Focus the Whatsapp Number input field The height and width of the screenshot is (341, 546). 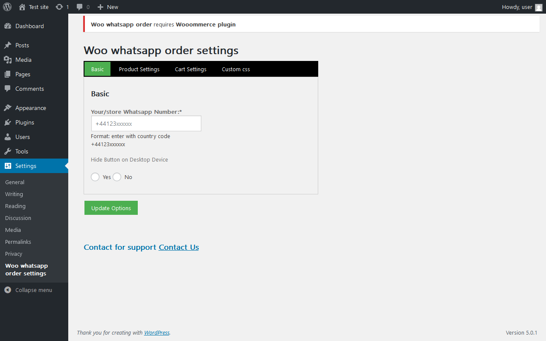[146, 124]
